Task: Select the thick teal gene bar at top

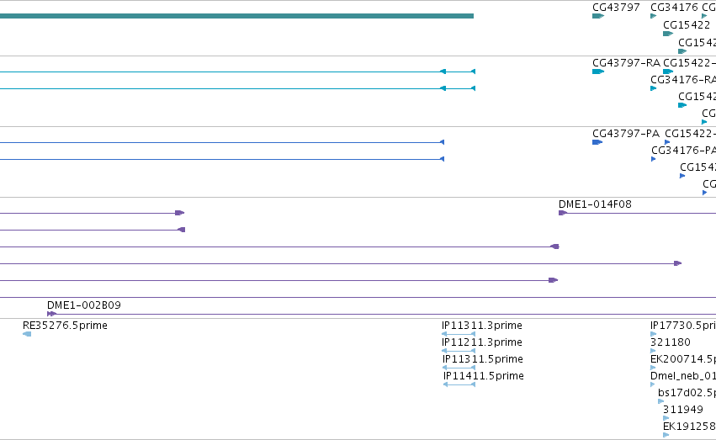Action: point(236,16)
